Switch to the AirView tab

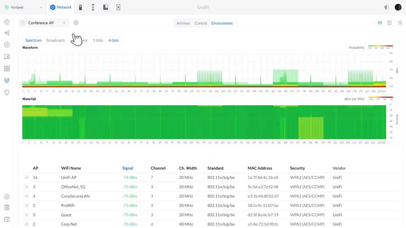click(x=183, y=23)
